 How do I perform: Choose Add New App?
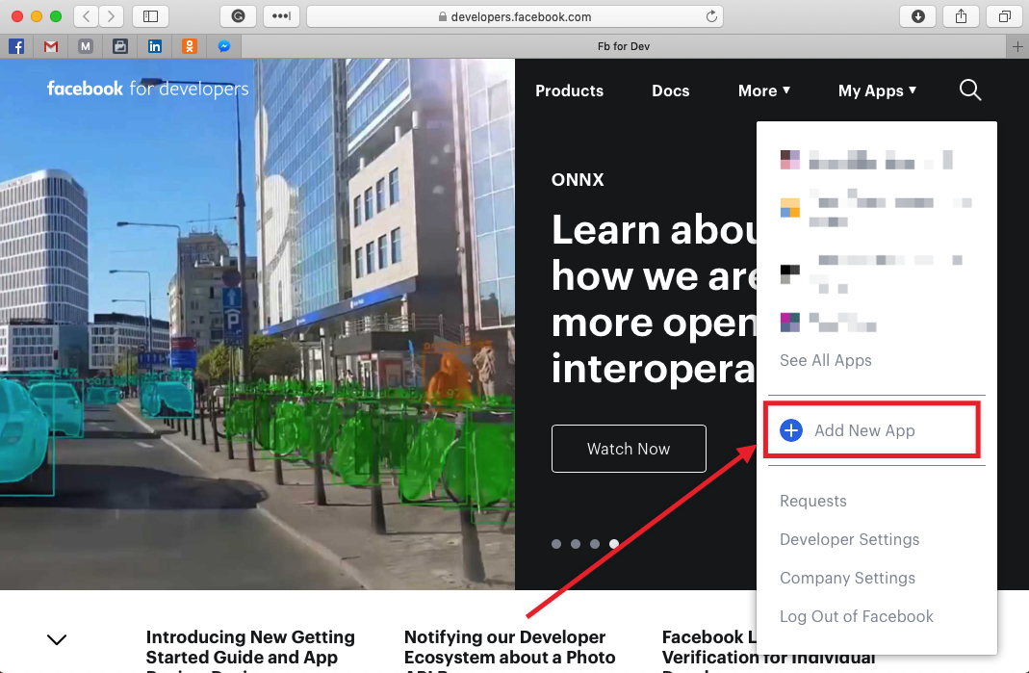click(x=873, y=430)
